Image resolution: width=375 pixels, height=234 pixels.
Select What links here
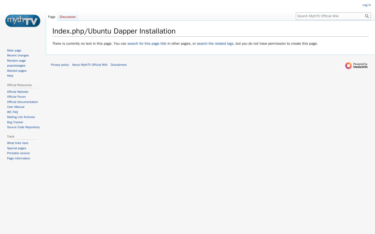coord(18,143)
